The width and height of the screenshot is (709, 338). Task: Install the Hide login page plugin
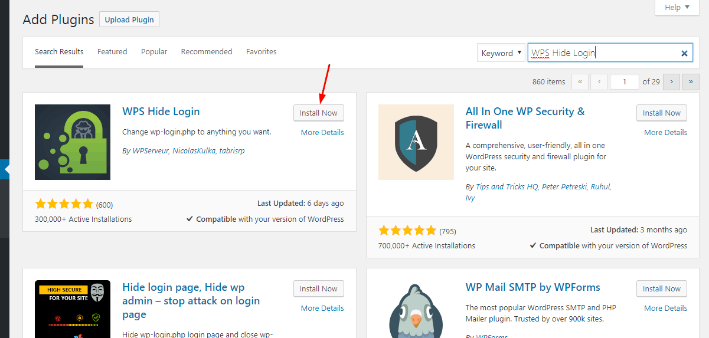[x=319, y=288]
